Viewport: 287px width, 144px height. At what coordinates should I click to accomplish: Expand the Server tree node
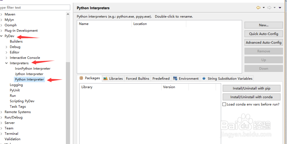1,123
